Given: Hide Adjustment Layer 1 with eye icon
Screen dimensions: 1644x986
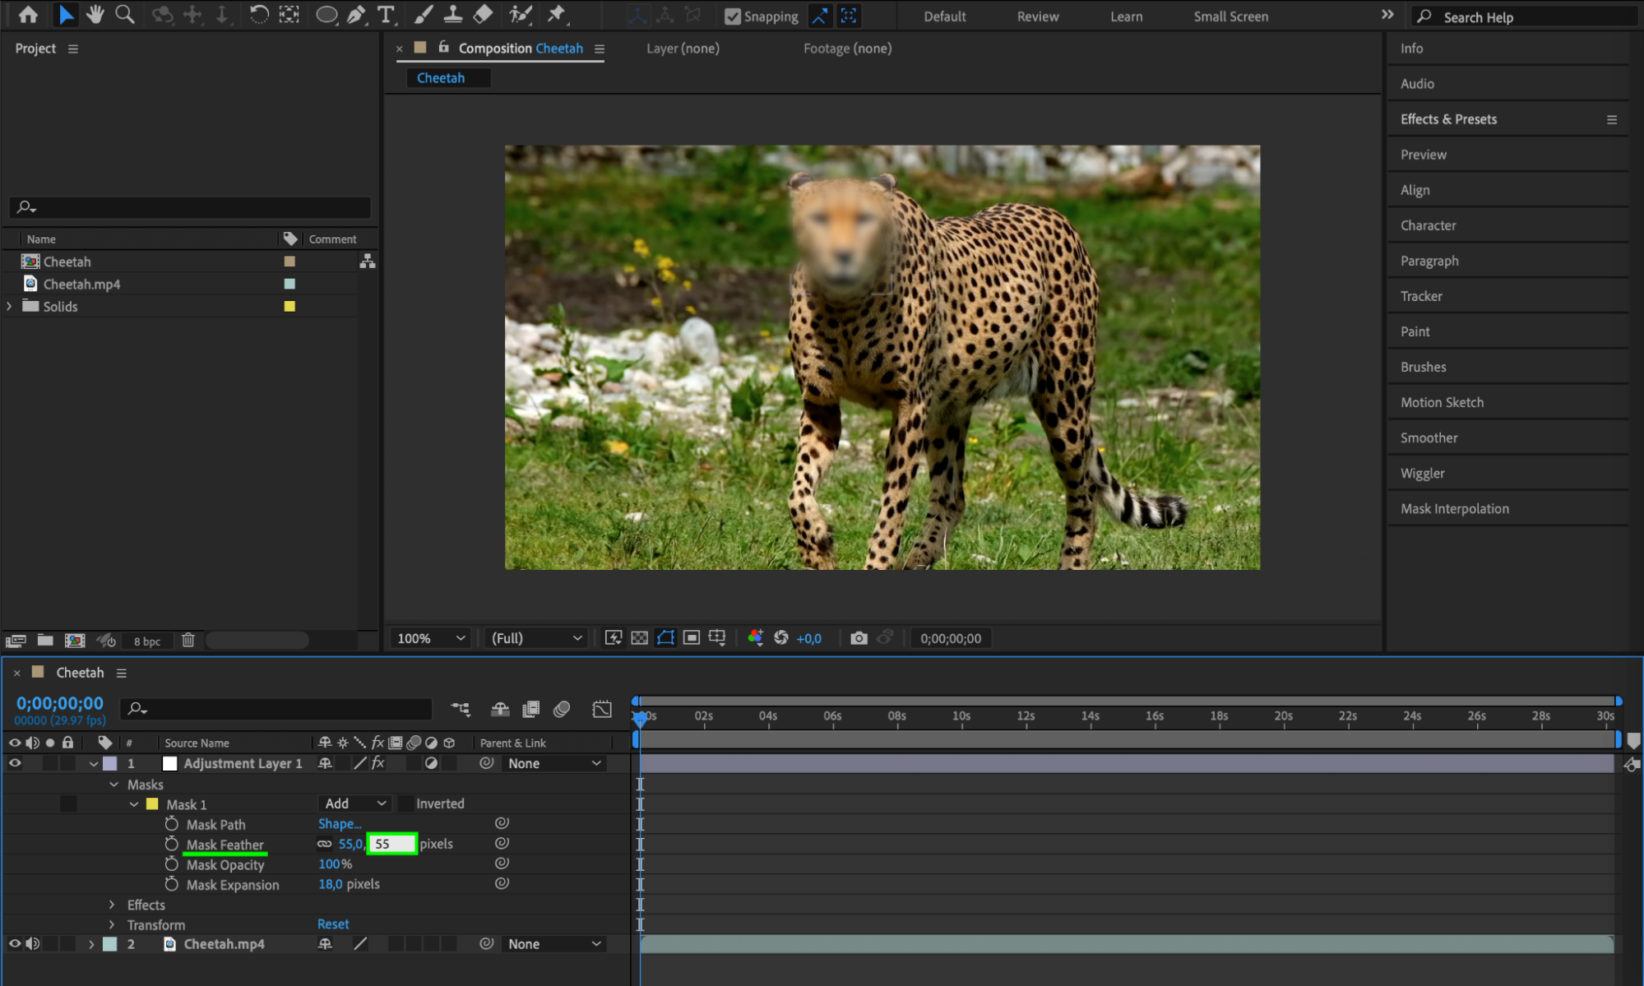Looking at the screenshot, I should pyautogui.click(x=15, y=763).
